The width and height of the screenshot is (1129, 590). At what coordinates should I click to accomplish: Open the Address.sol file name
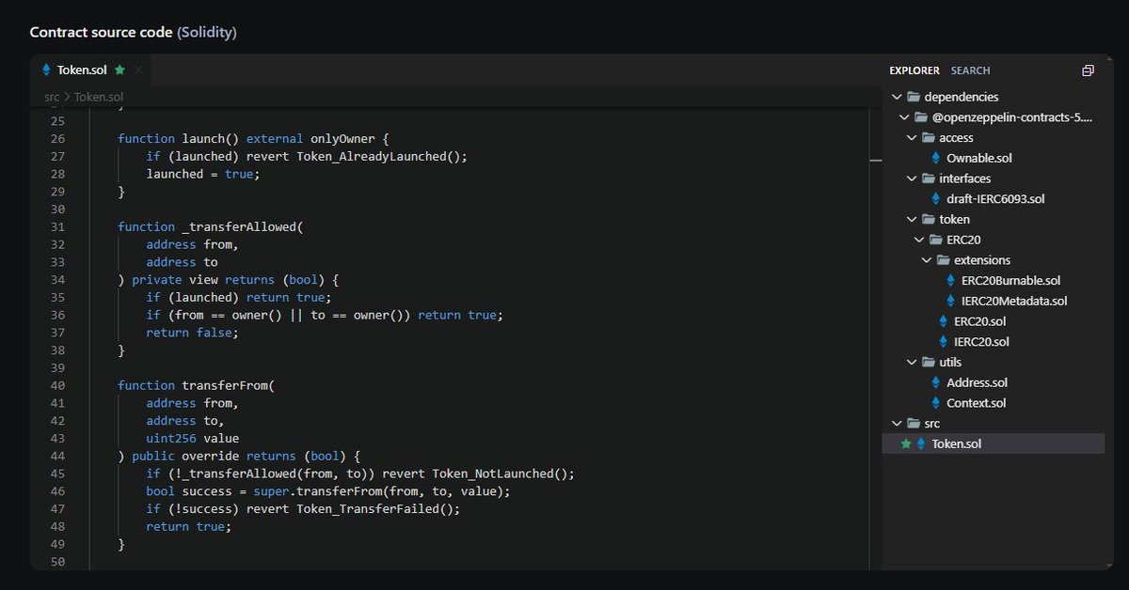click(977, 382)
